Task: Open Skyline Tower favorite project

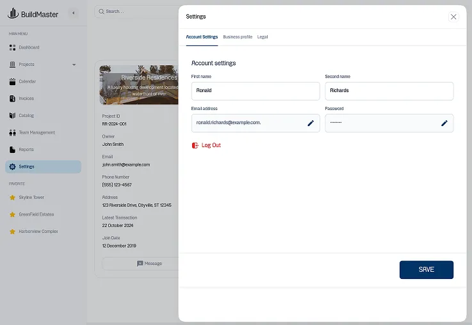Action: point(31,198)
